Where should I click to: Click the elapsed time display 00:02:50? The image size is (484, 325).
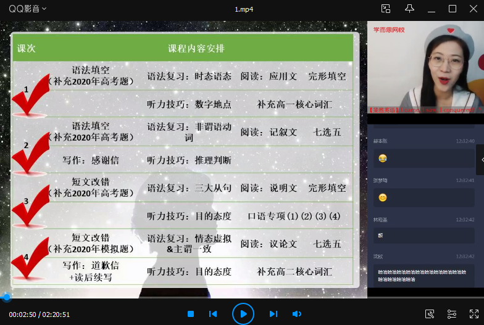point(22,315)
